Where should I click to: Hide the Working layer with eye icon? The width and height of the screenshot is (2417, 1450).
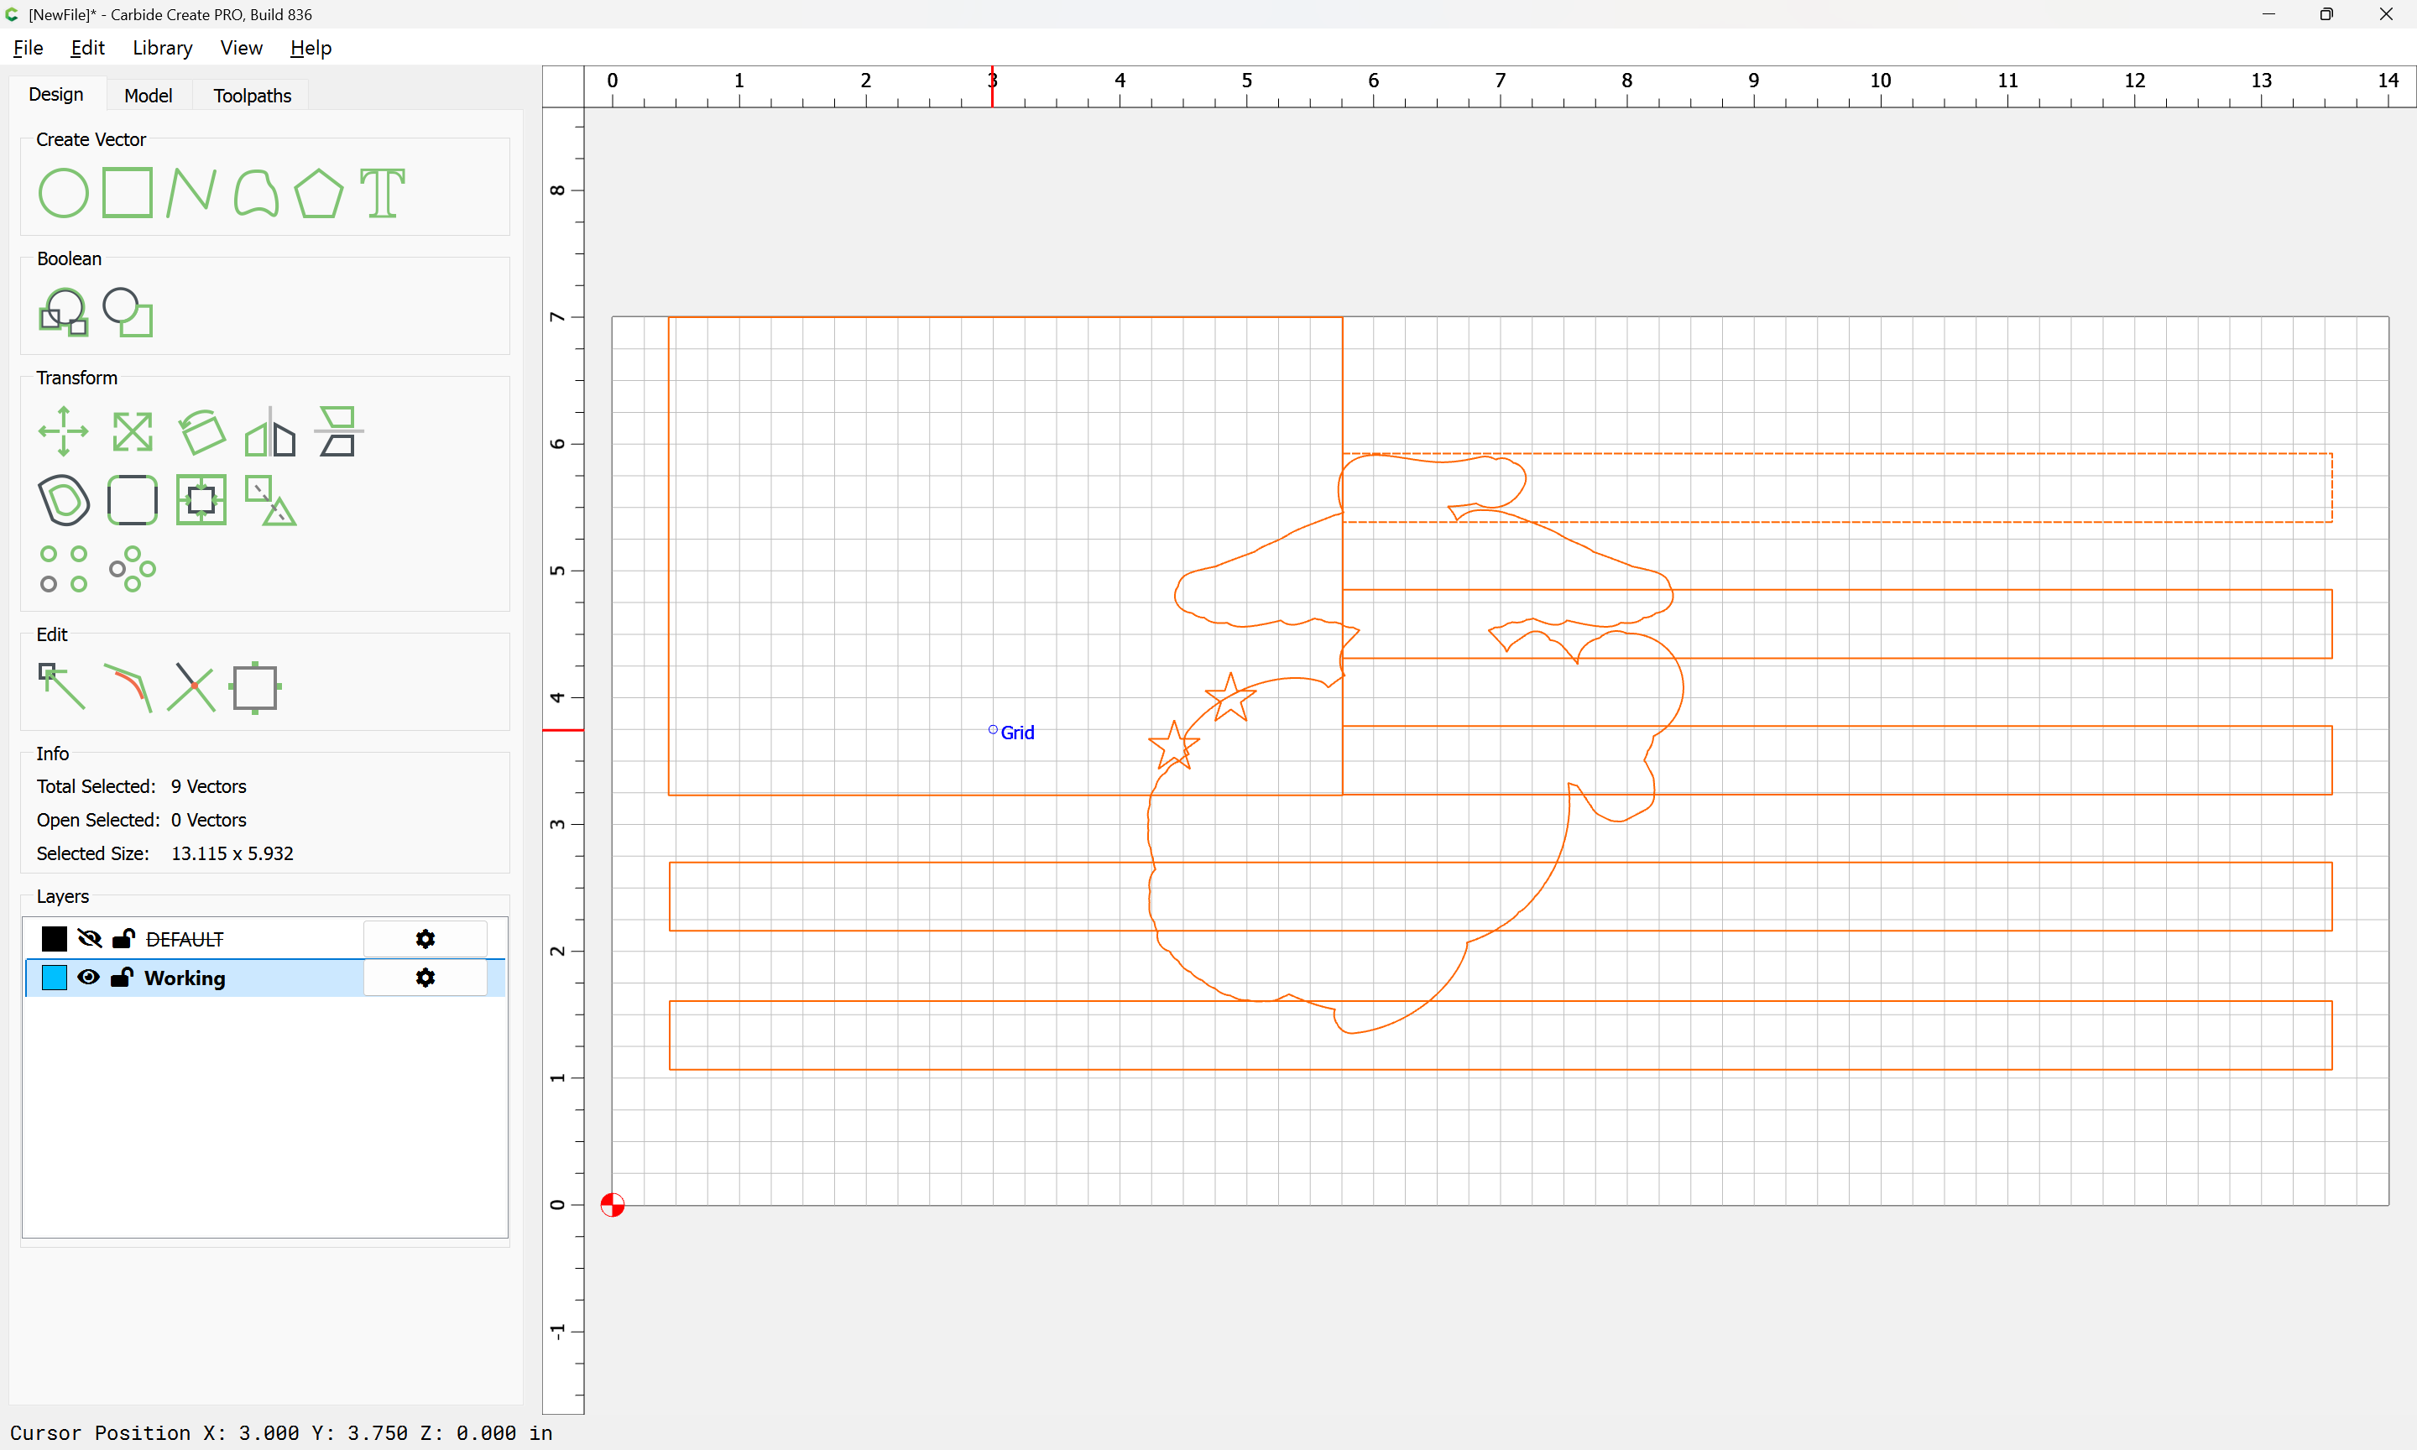[x=88, y=977]
